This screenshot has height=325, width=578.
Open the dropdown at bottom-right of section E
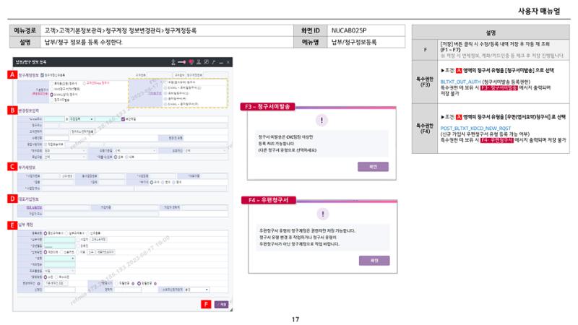coord(197,290)
